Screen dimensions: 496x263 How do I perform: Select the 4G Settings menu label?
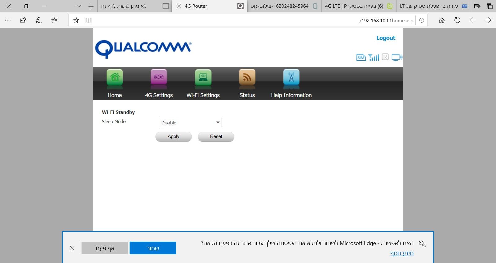click(159, 95)
